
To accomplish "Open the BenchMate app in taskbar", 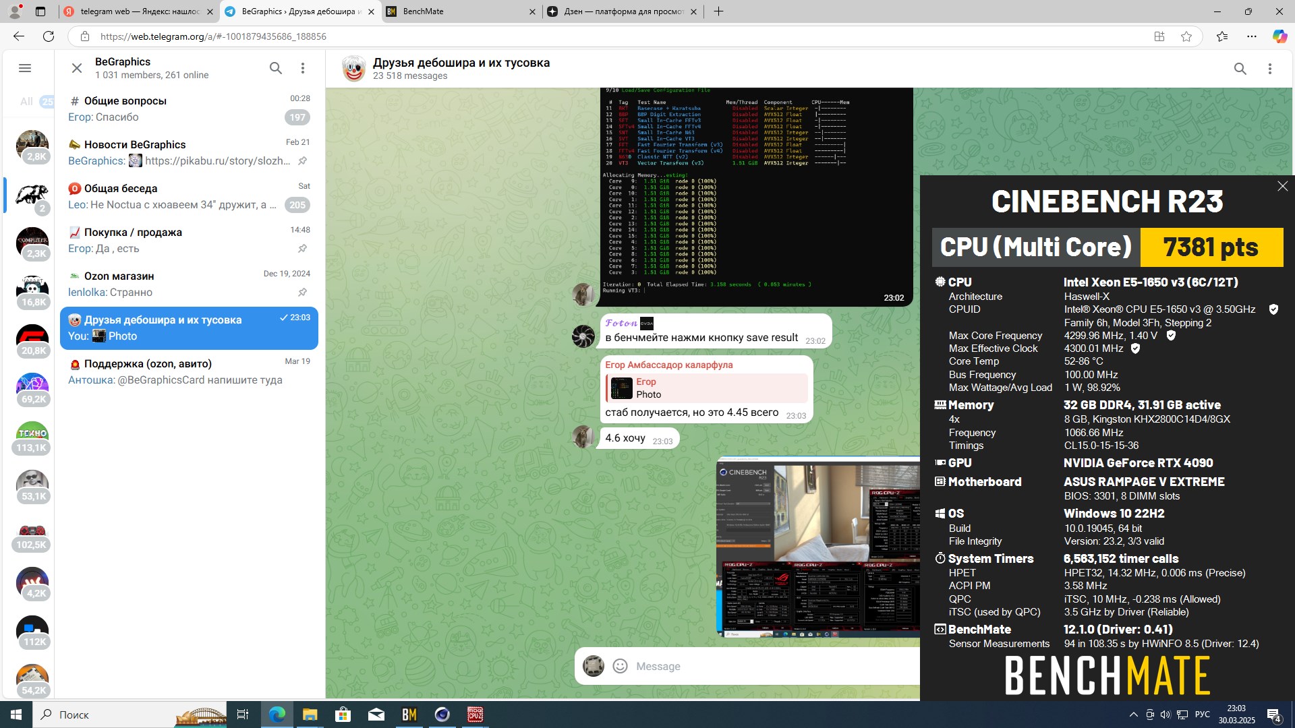I will (x=409, y=715).
